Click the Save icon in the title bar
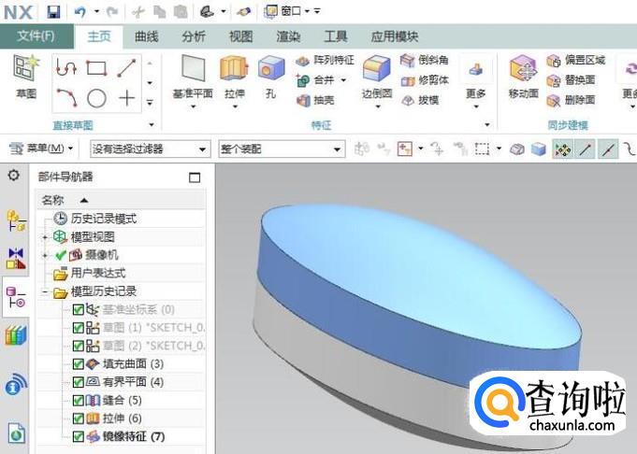Viewport: 637px width, 454px height. pos(53,12)
